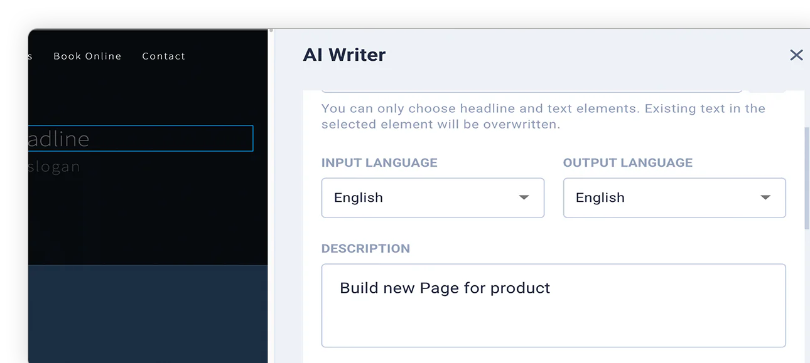Open the Output Language dropdown

coord(674,197)
